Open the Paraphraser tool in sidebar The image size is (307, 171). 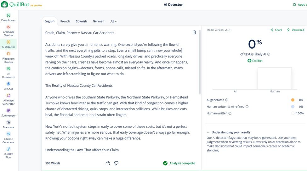coord(9,15)
